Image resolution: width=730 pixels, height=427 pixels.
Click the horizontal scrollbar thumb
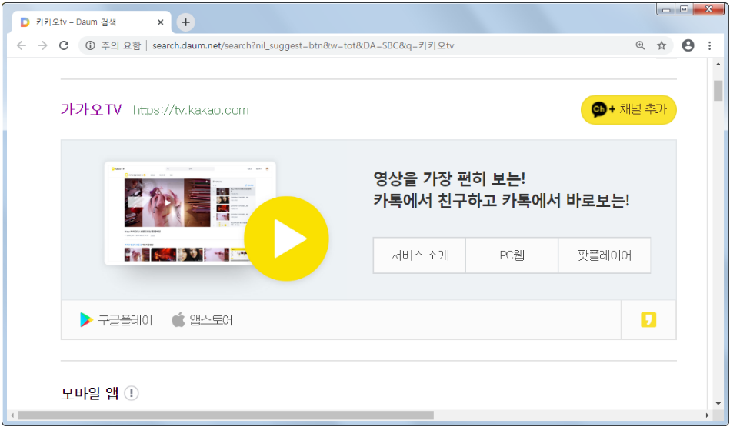pyautogui.click(x=226, y=415)
